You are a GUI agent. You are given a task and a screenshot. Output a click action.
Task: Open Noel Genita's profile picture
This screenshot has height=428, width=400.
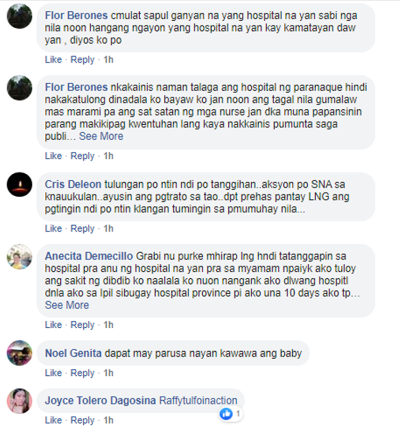click(19, 353)
